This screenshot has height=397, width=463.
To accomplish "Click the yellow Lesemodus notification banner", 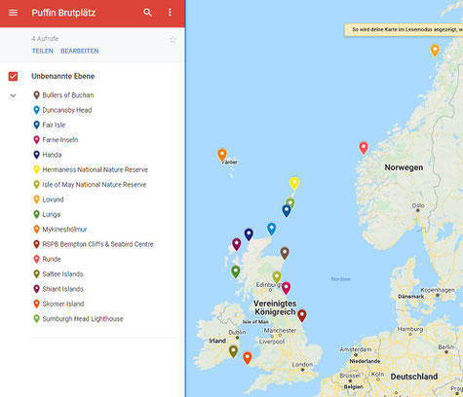I will [404, 30].
